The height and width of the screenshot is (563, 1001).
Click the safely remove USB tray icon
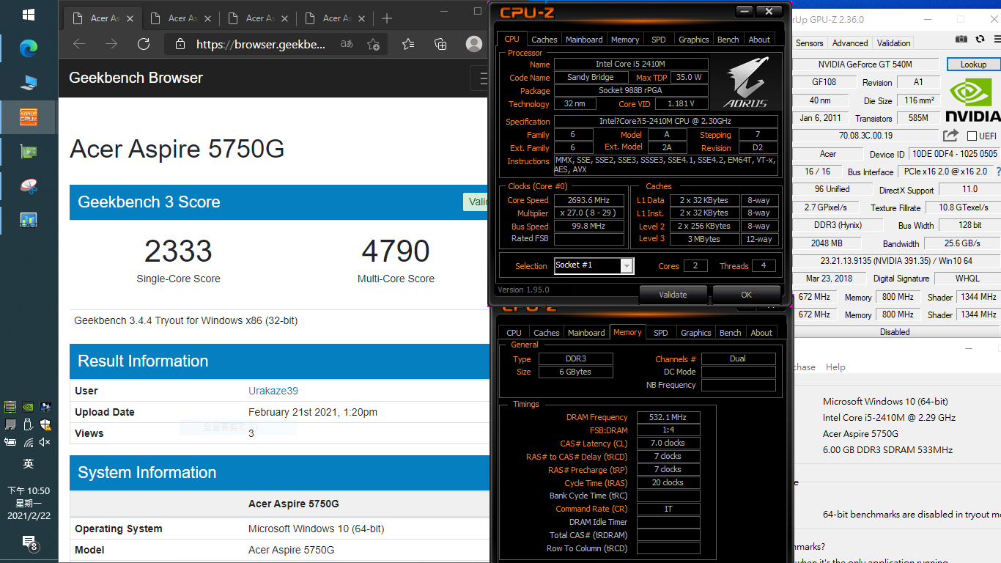(x=28, y=424)
